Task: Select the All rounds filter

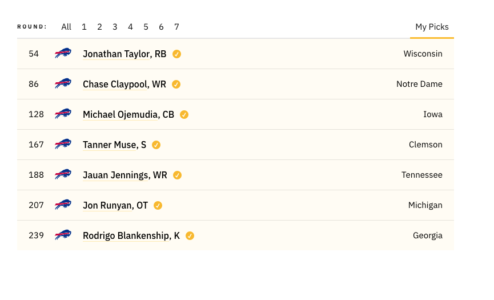Action: pos(66,27)
